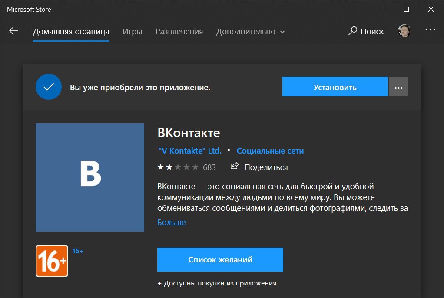
Task: Open more options beside Установить
Action: [398, 86]
